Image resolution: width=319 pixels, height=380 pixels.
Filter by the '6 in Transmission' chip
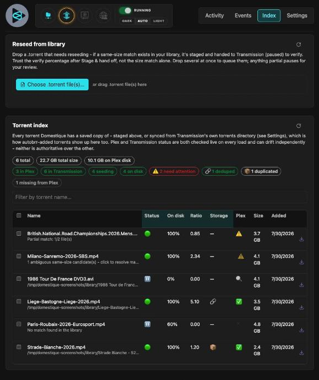(63, 171)
